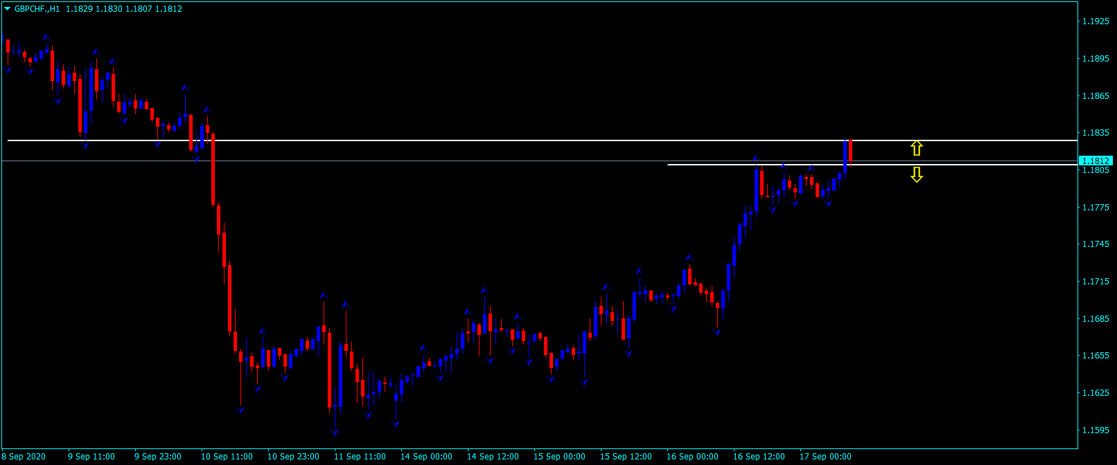
Task: Select the current price label 1.1812
Action: [x=1096, y=161]
